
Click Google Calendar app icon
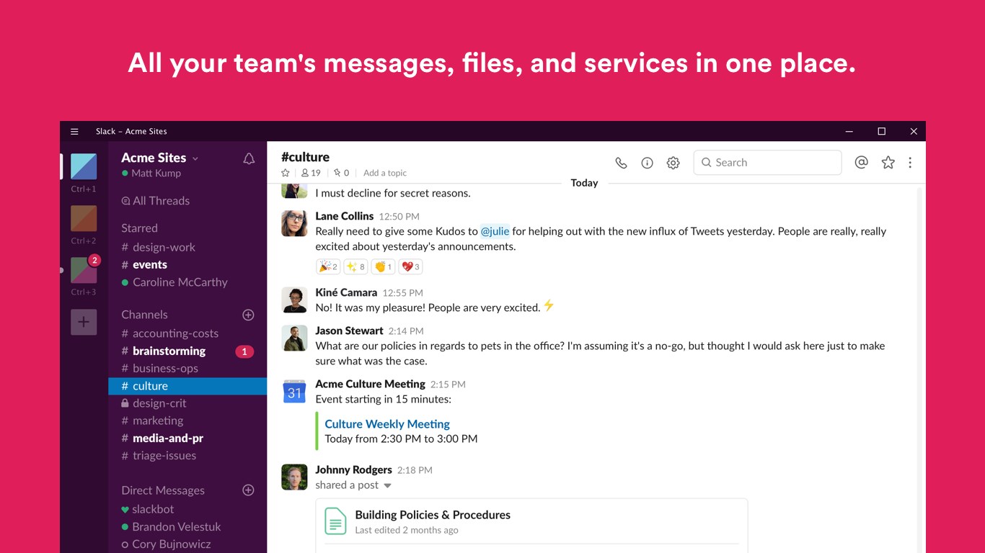tap(294, 392)
